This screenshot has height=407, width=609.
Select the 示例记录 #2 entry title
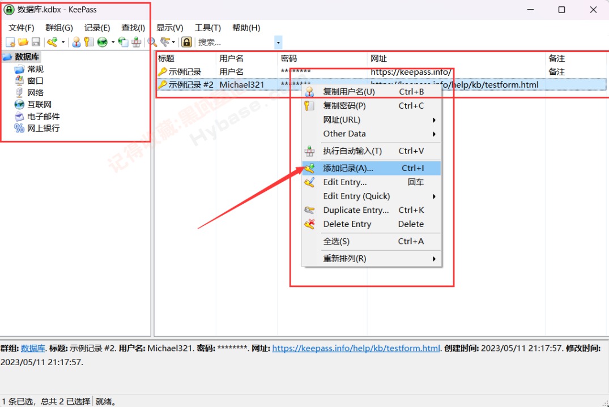pos(191,84)
